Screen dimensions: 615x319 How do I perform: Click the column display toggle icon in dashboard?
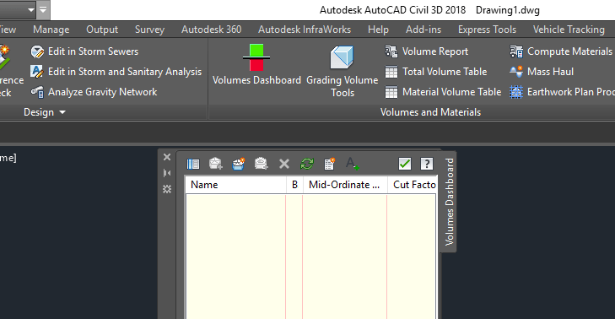pos(193,164)
